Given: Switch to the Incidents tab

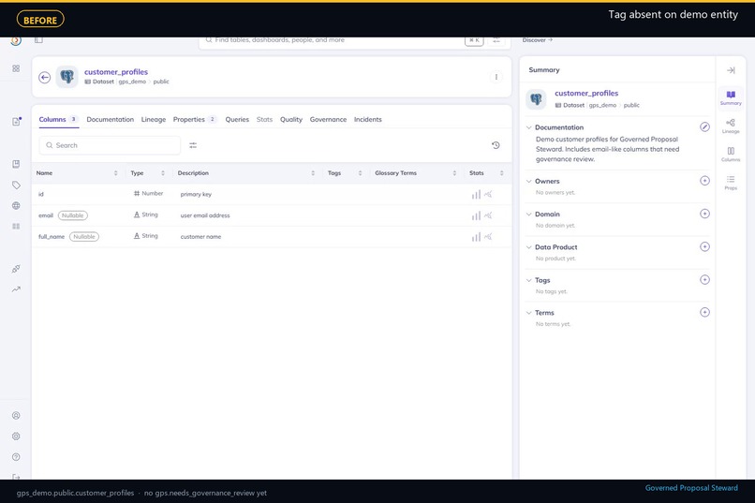Looking at the screenshot, I should pos(368,119).
